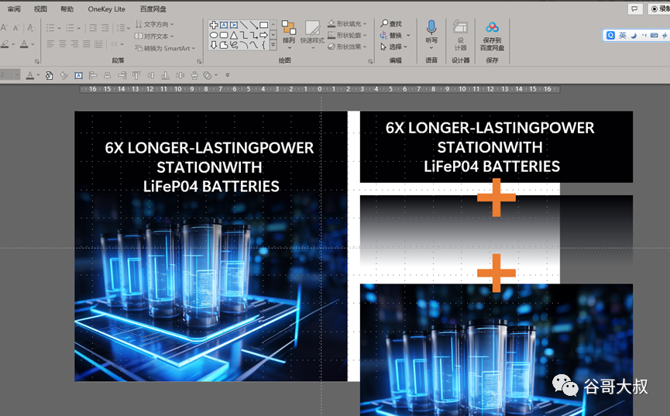670x416 pixels.
Task: Select the rectangle shape in gallery
Action: [264, 25]
